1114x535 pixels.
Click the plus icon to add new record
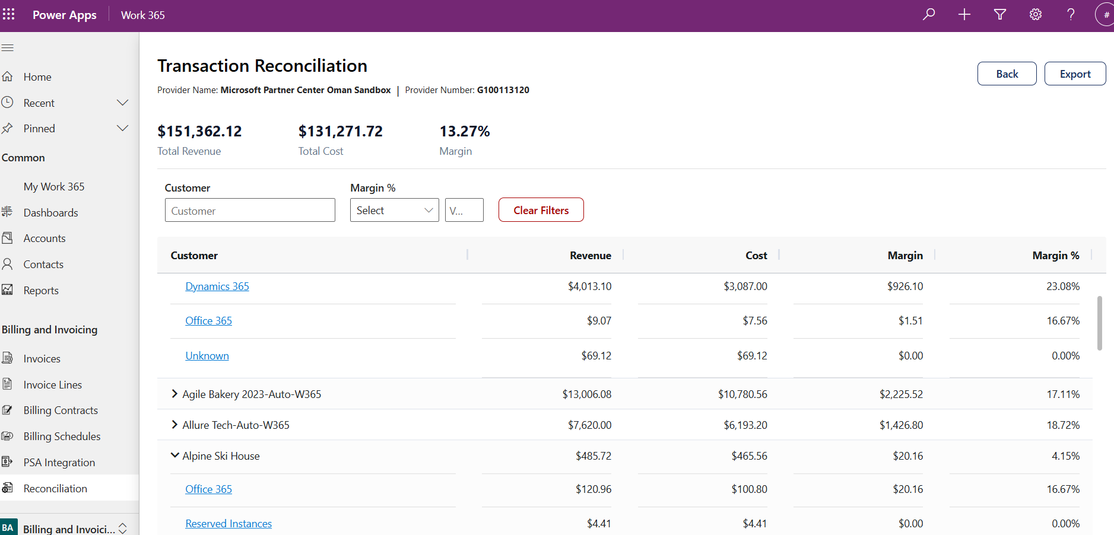(964, 14)
